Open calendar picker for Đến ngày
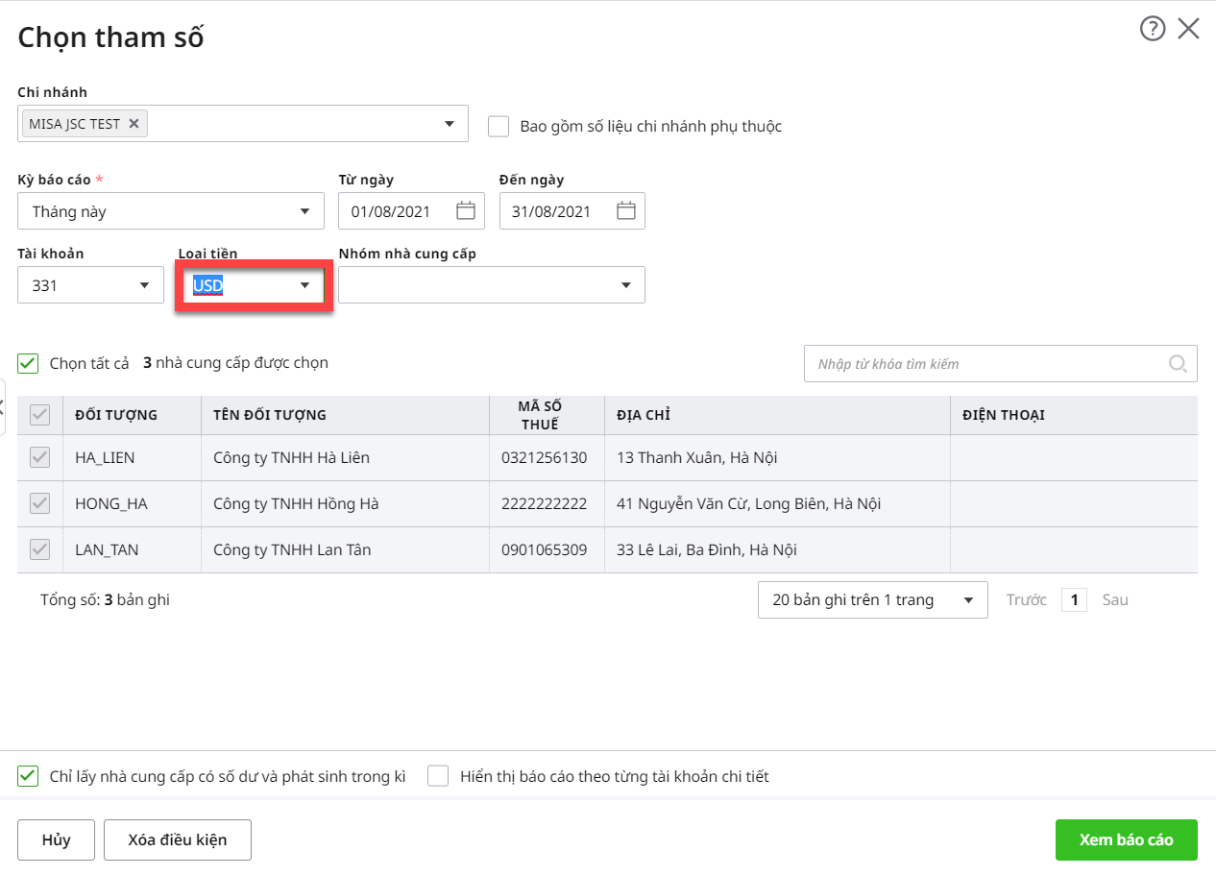 pos(626,211)
